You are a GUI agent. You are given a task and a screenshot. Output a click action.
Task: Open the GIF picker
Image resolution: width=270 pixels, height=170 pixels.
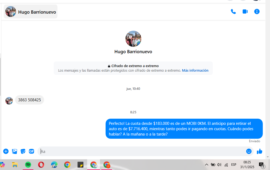point(32,151)
